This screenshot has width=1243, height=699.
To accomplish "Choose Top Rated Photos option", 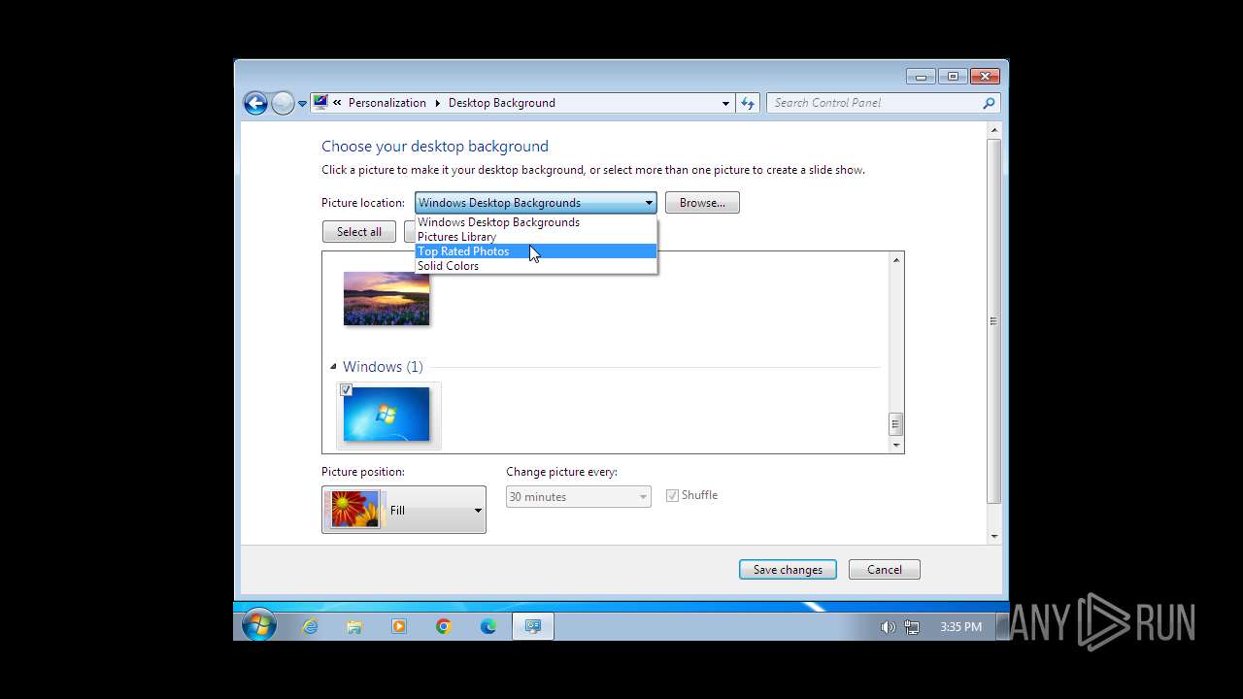I will tap(536, 251).
